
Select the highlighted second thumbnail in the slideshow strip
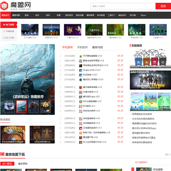coord(21,106)
